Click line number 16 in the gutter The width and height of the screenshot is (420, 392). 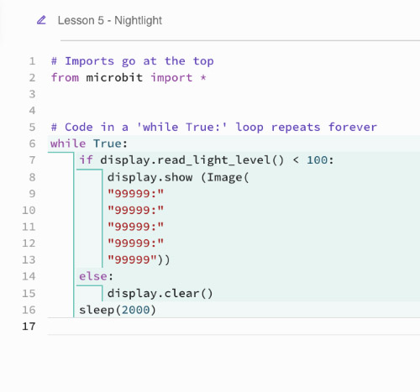click(x=29, y=310)
